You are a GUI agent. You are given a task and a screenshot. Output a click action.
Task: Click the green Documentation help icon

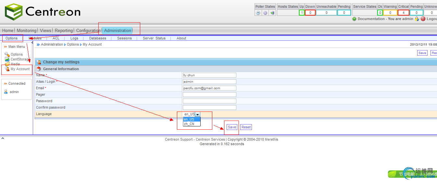(354, 19)
